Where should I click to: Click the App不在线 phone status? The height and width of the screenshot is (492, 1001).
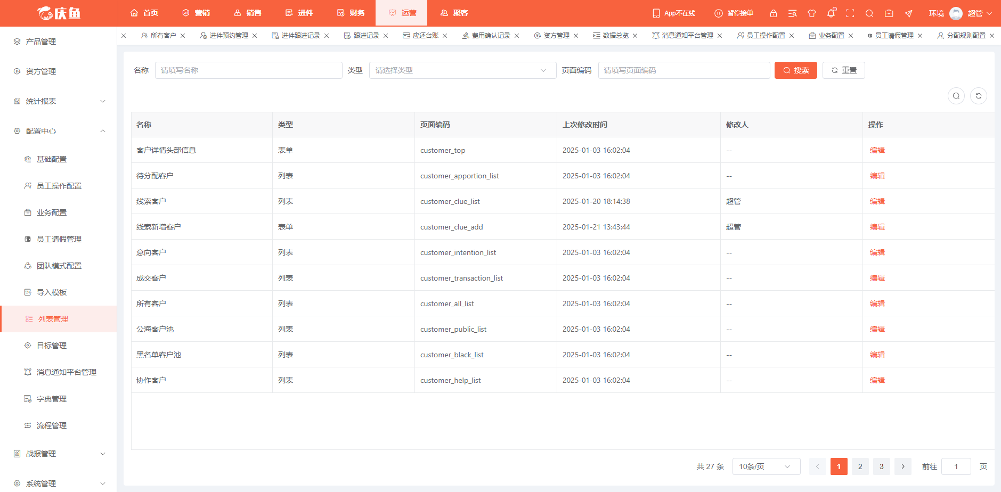point(674,13)
